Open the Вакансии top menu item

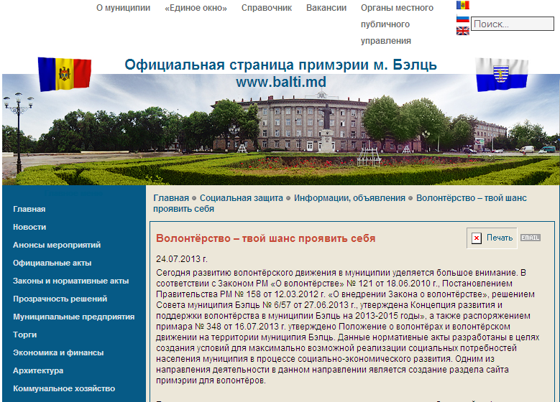point(326,8)
